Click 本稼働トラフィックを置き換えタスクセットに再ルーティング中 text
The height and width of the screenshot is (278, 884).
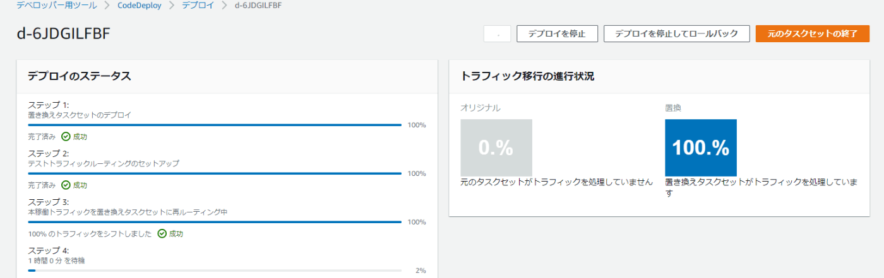point(128,212)
